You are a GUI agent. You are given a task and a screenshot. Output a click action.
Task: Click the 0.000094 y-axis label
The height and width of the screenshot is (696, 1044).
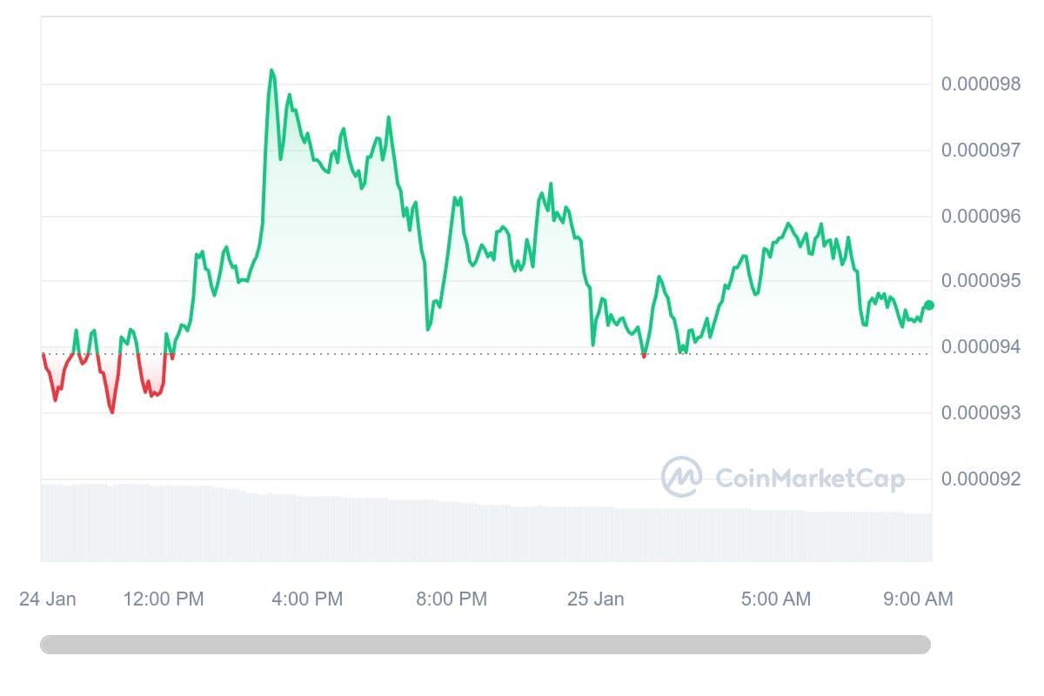click(x=980, y=347)
